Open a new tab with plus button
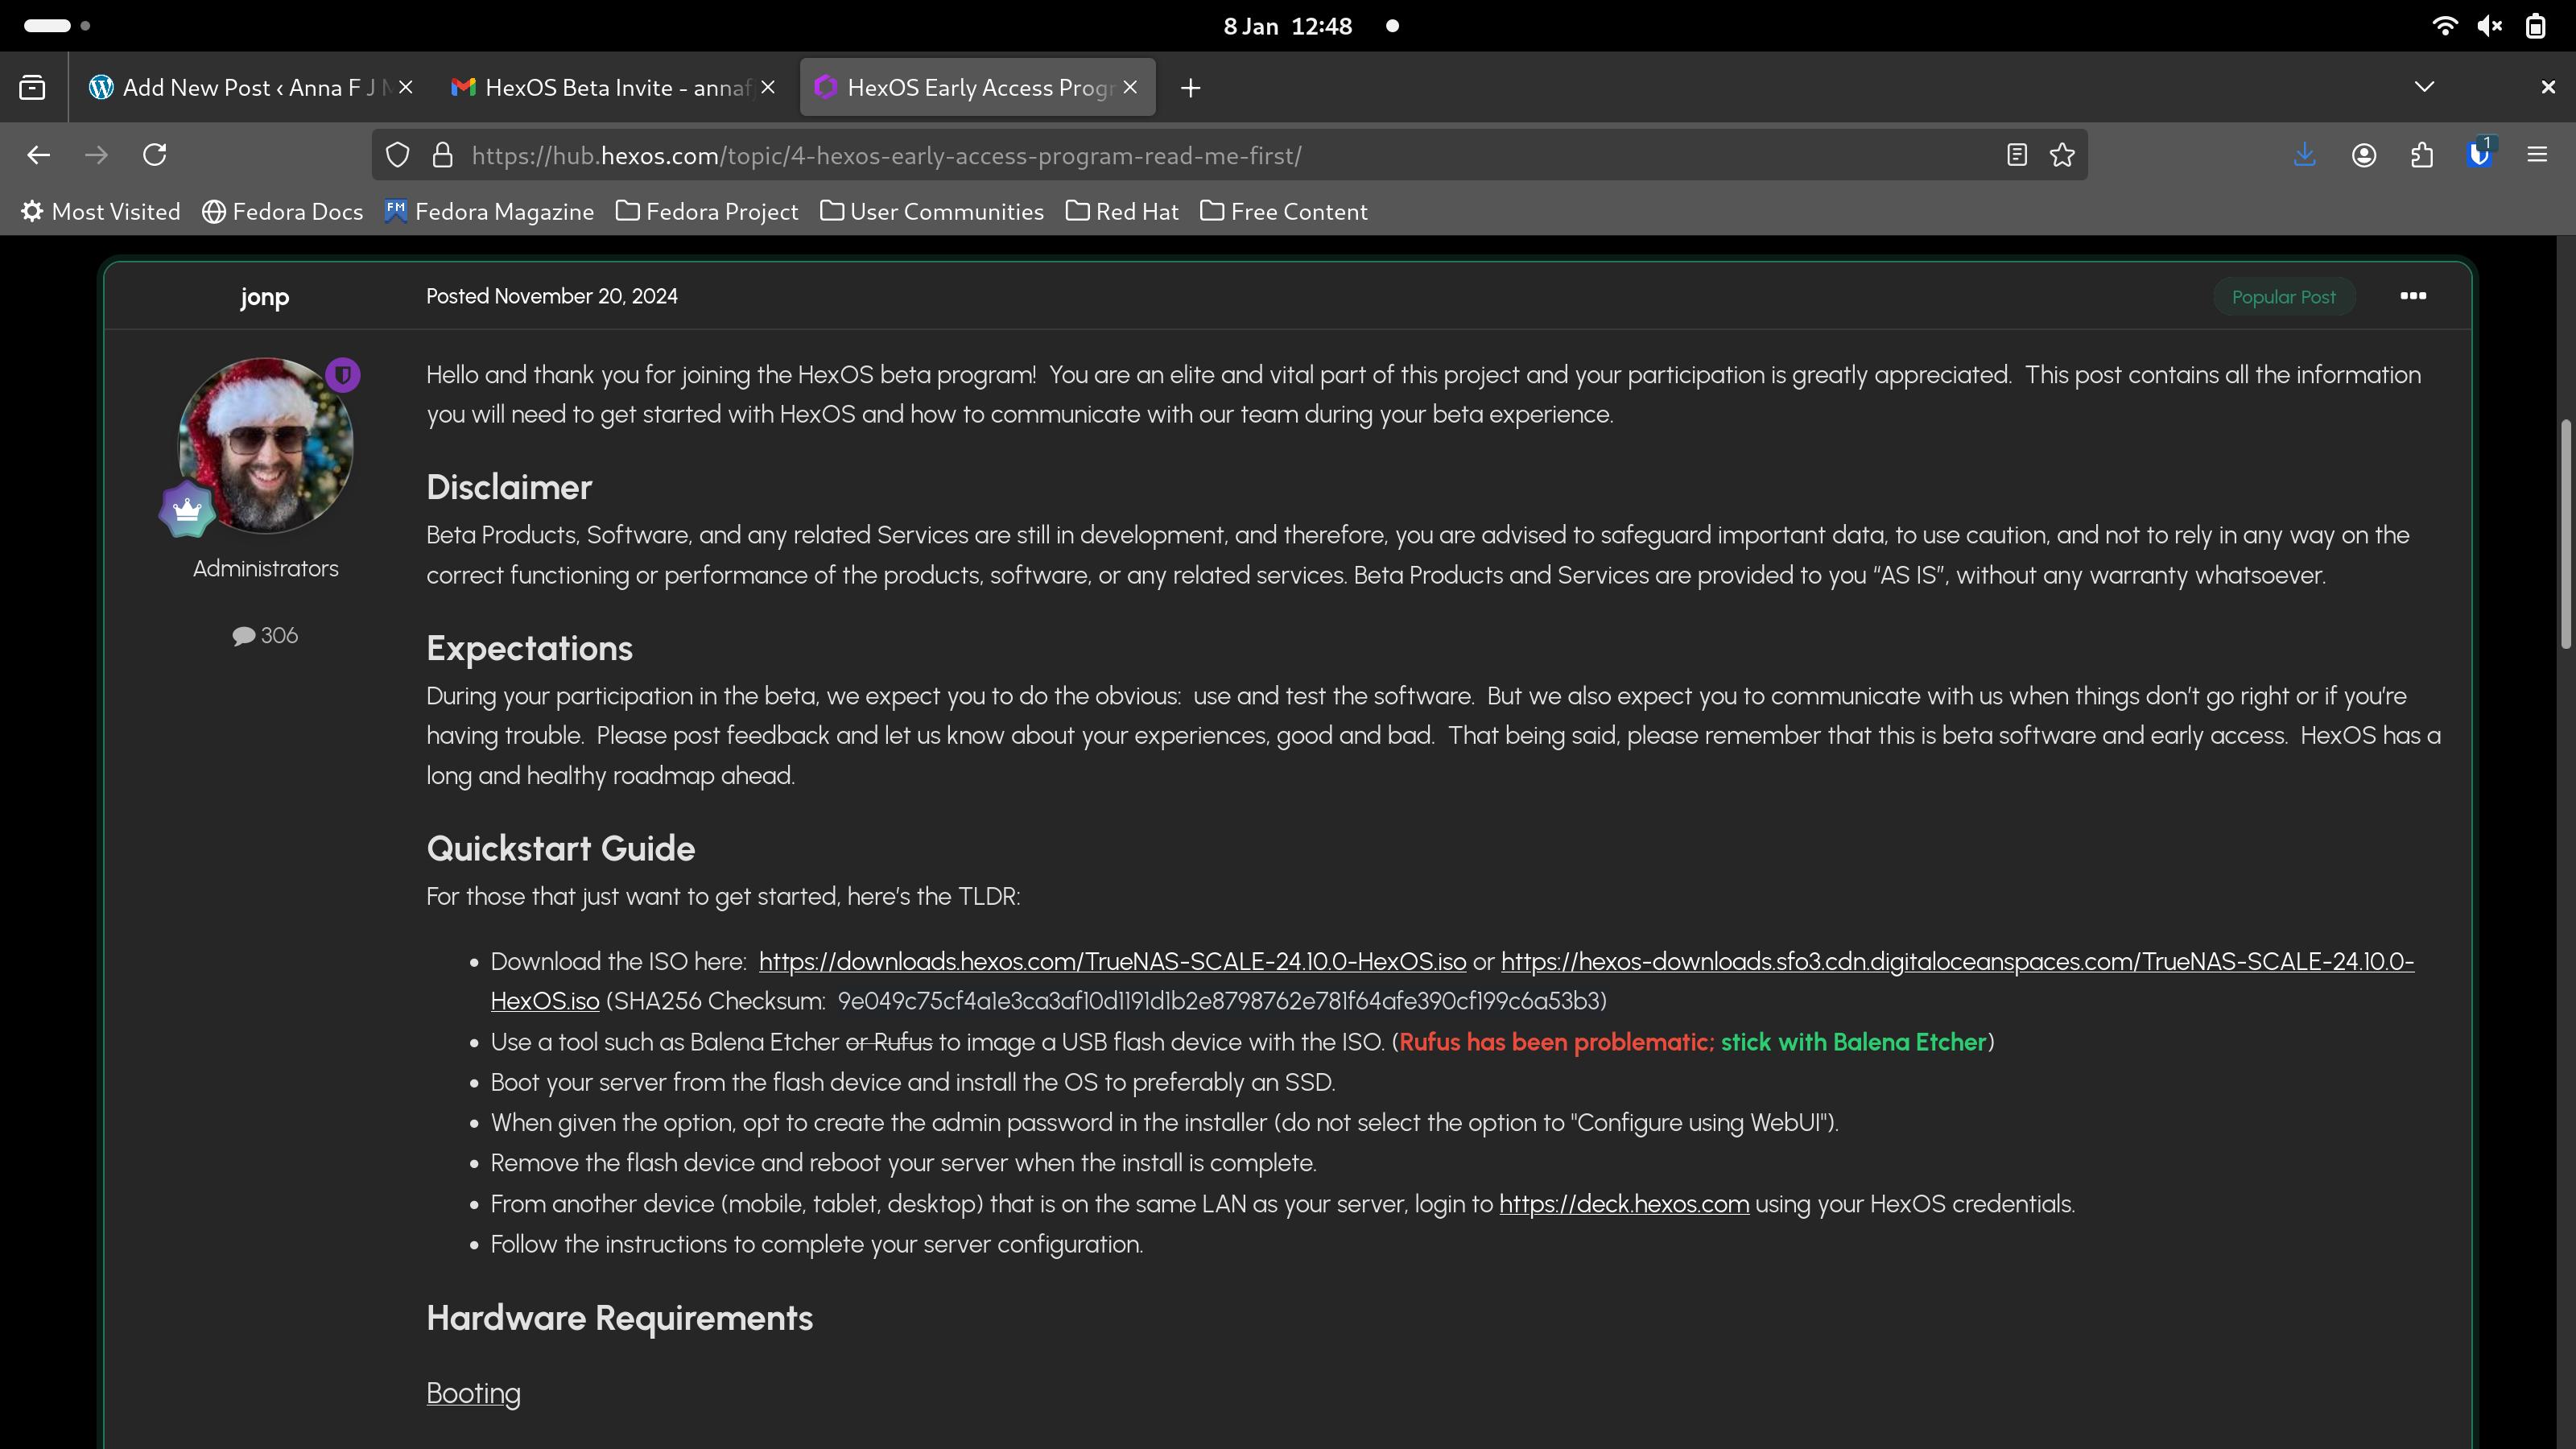Image resolution: width=2576 pixels, height=1449 pixels. coord(1190,88)
